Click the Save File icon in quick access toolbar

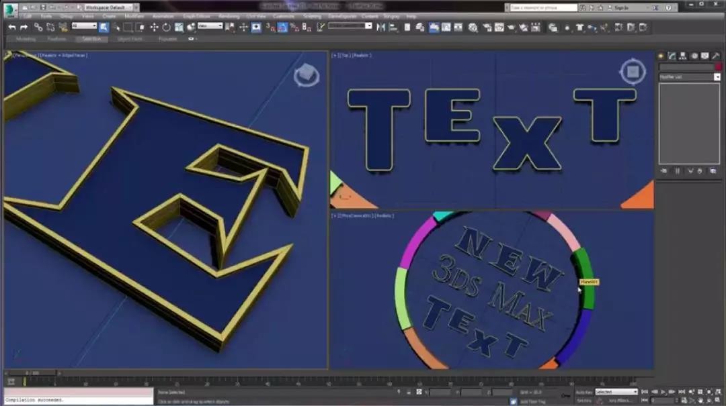coord(43,7)
